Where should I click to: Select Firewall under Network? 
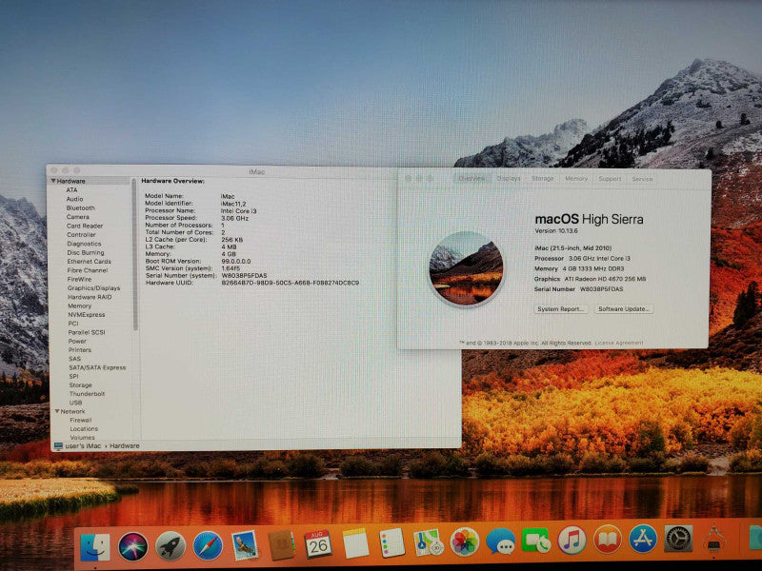81,420
